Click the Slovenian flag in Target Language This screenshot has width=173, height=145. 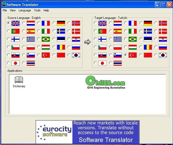click(118, 55)
